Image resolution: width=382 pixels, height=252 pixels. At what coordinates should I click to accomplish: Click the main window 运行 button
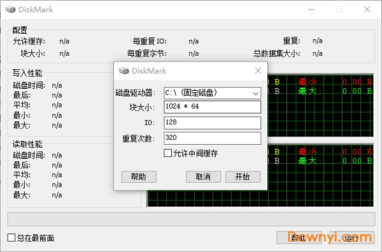tap(352, 237)
